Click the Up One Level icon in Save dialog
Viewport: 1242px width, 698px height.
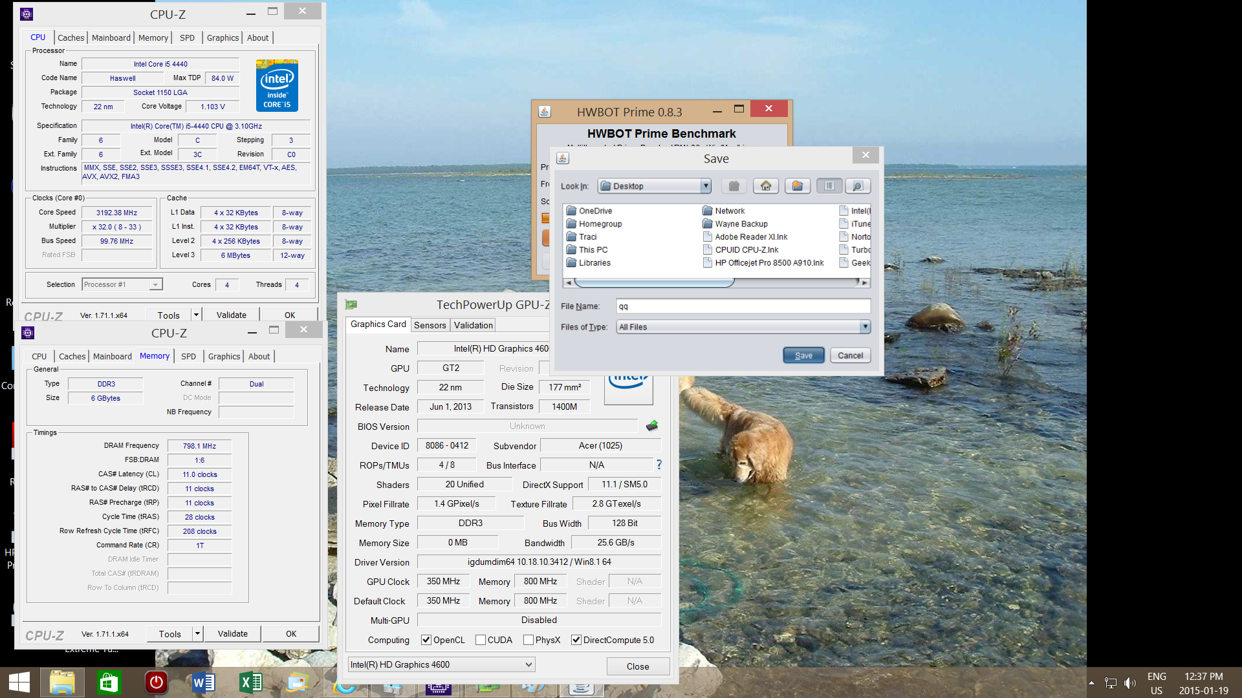point(734,186)
